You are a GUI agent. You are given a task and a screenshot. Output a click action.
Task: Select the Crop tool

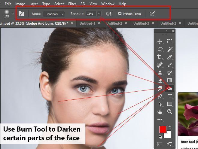160,57
